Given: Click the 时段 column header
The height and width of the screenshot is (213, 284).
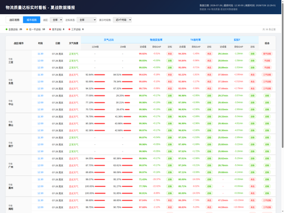Looking at the screenshot, I should 40,43.
